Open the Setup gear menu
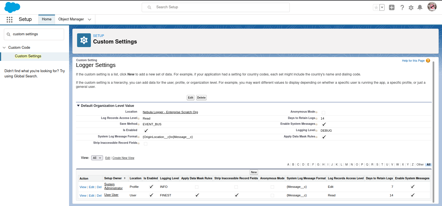Screen dimensions: 442x206 (x=411, y=7)
